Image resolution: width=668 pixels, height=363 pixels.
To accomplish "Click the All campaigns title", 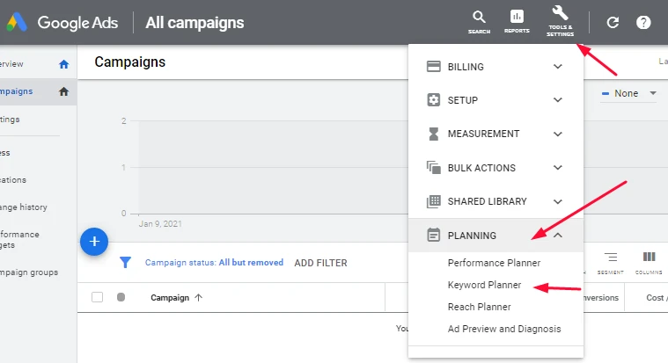I will 195,23.
